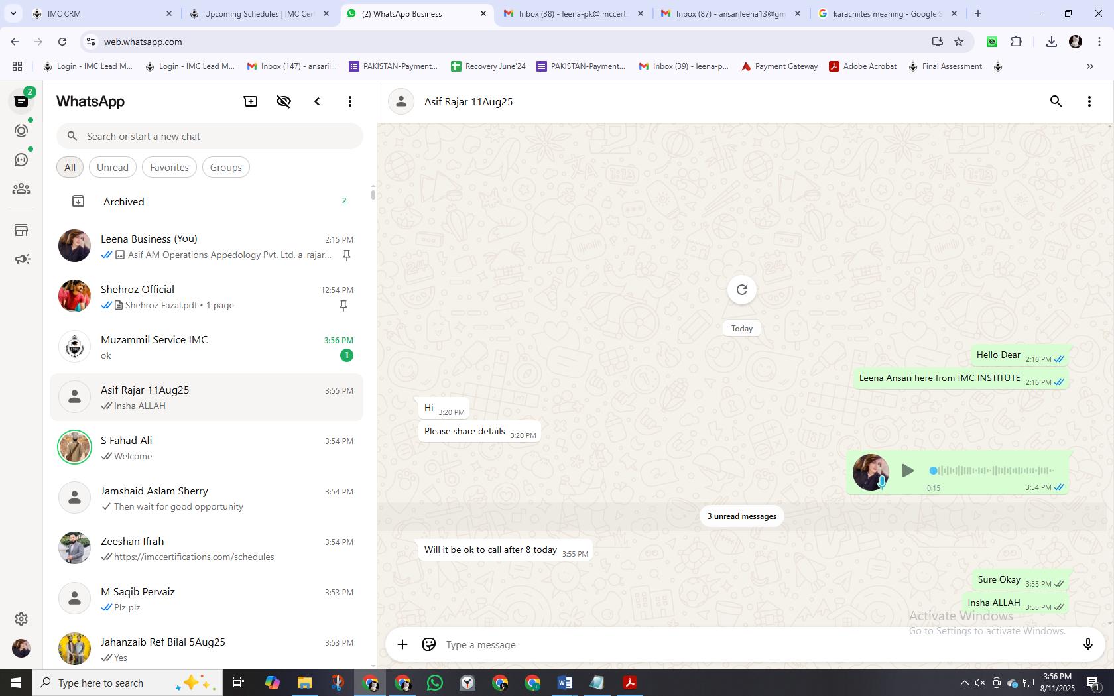Open the attach plus icon

pos(402,644)
